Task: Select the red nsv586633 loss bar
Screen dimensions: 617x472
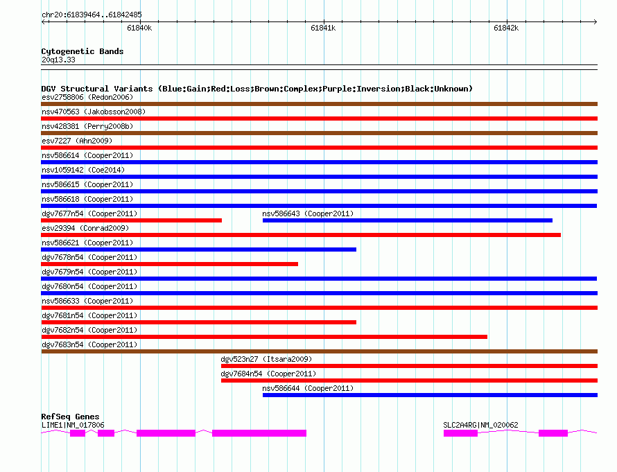Action: point(319,308)
